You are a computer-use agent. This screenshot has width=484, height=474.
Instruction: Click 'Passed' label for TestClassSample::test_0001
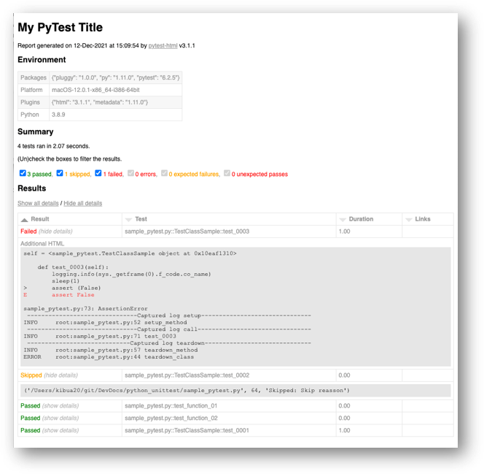[x=31, y=430]
